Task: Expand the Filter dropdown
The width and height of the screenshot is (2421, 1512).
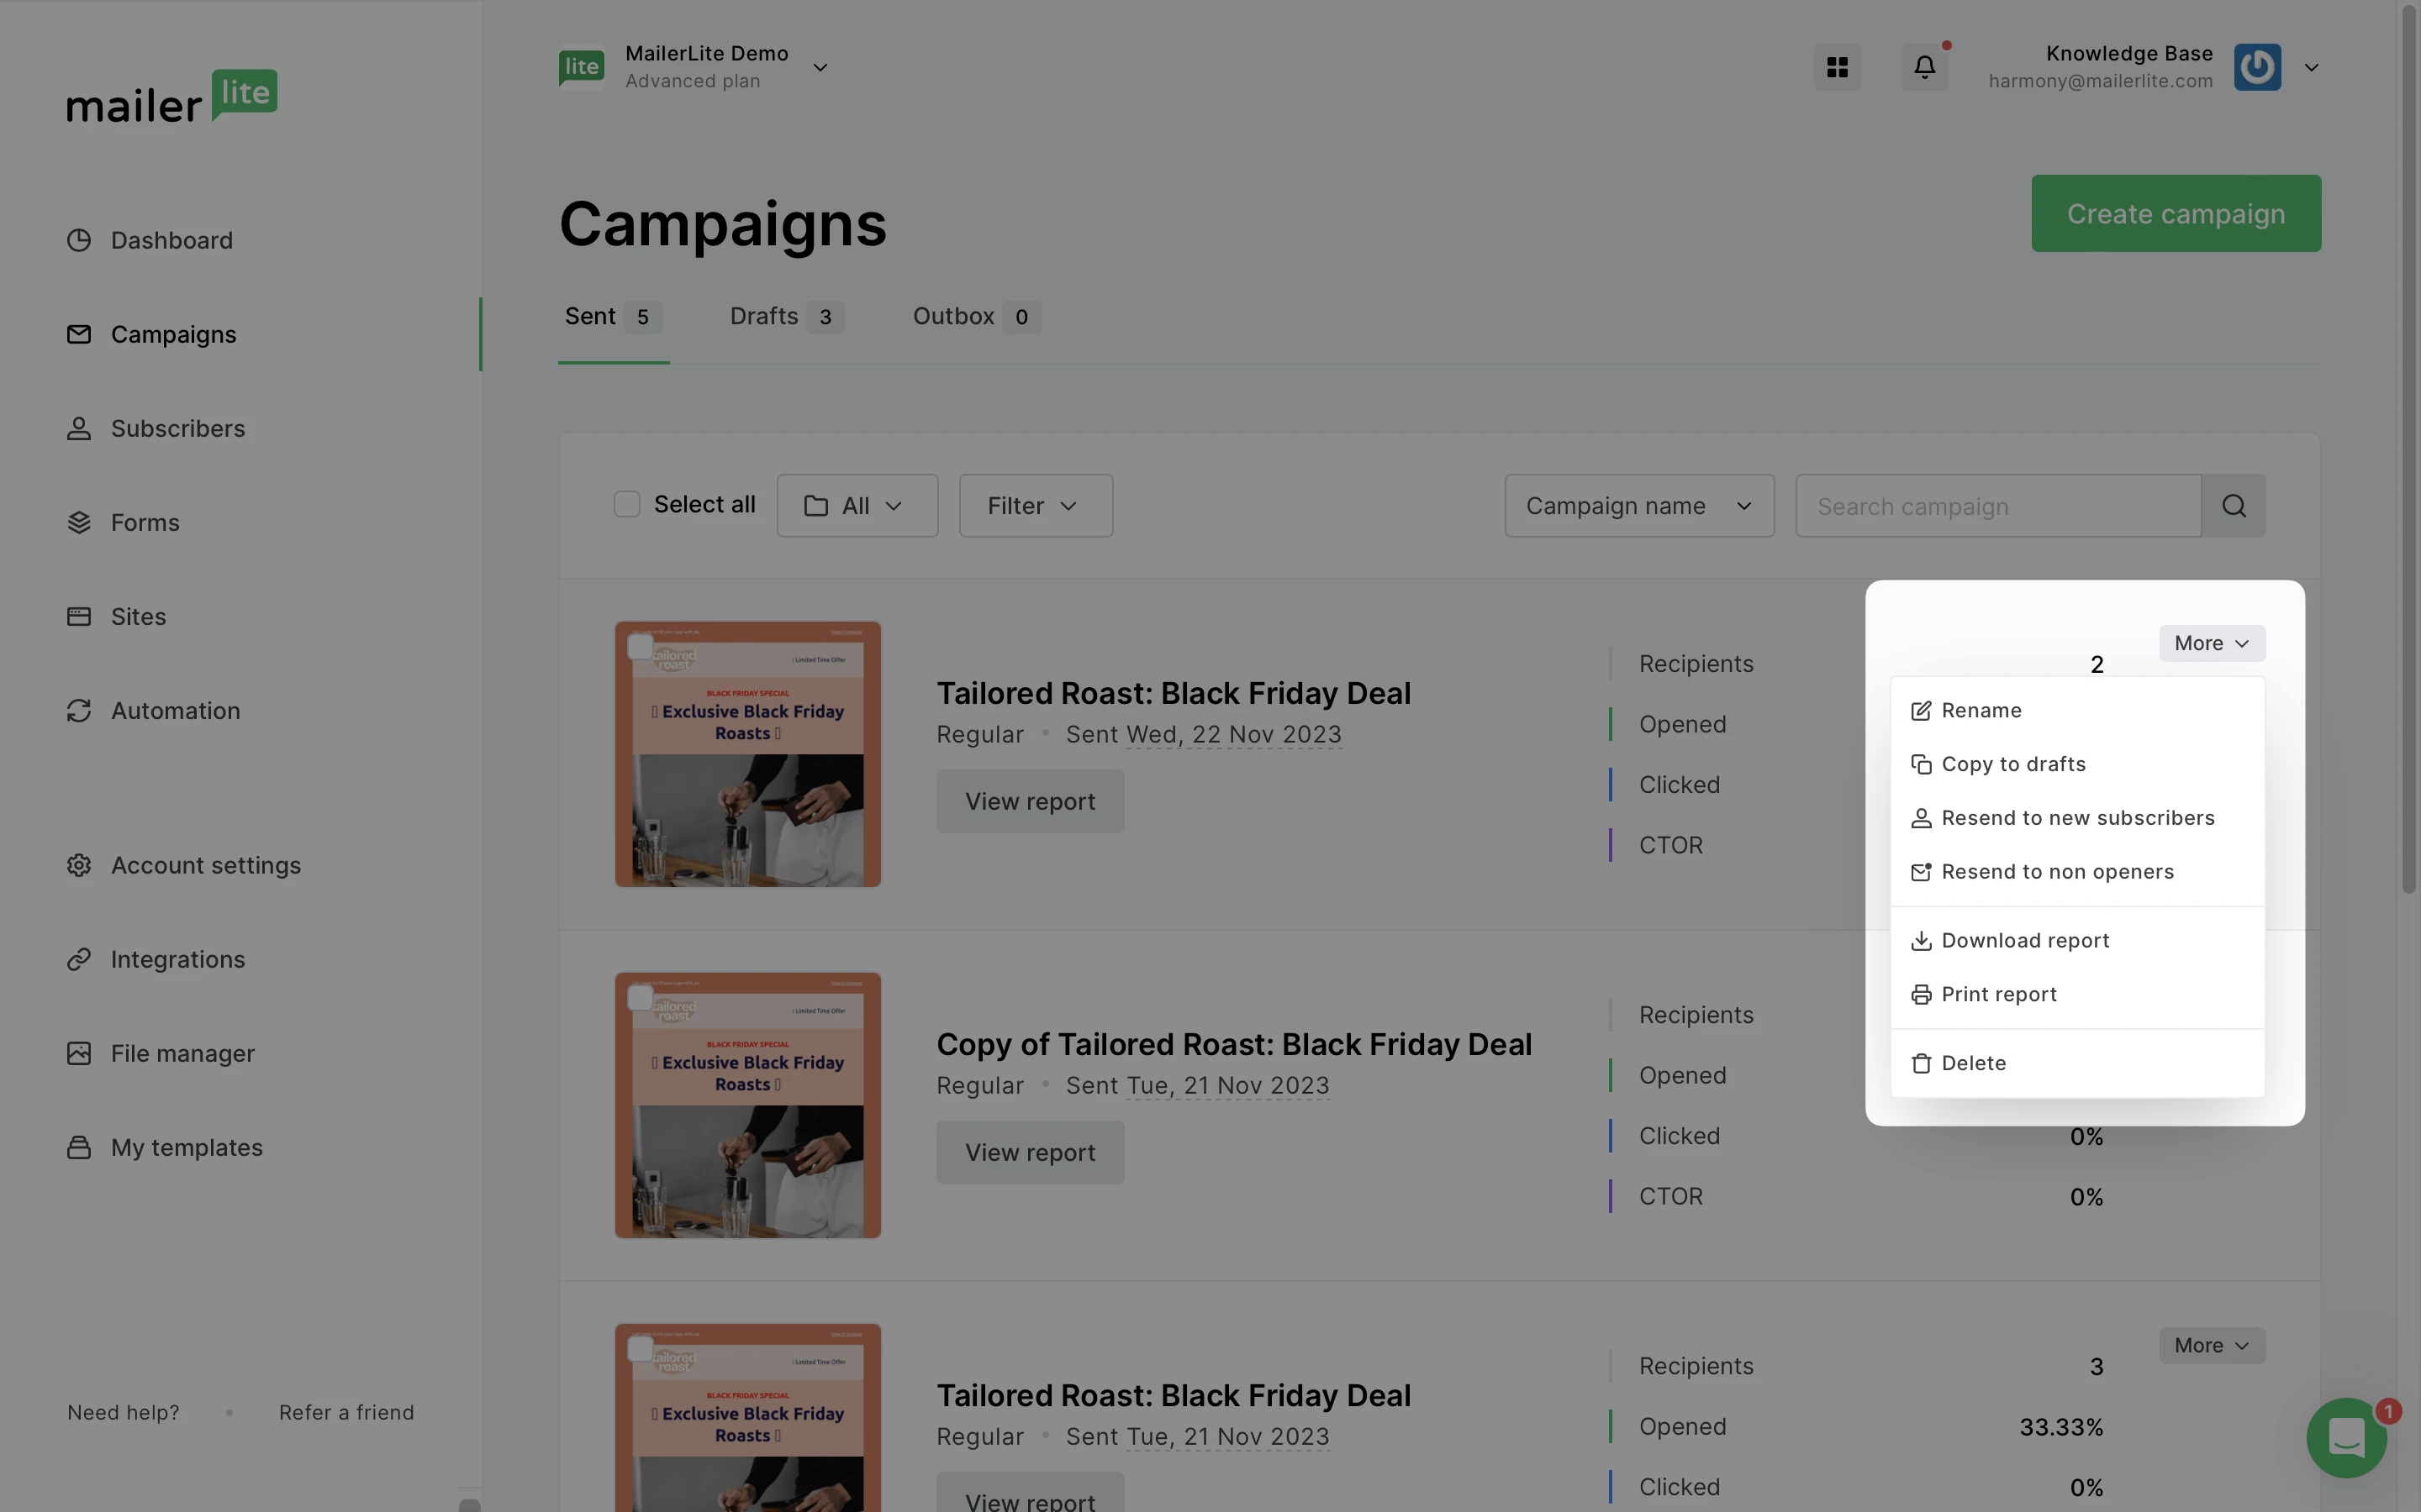Action: coord(1035,506)
